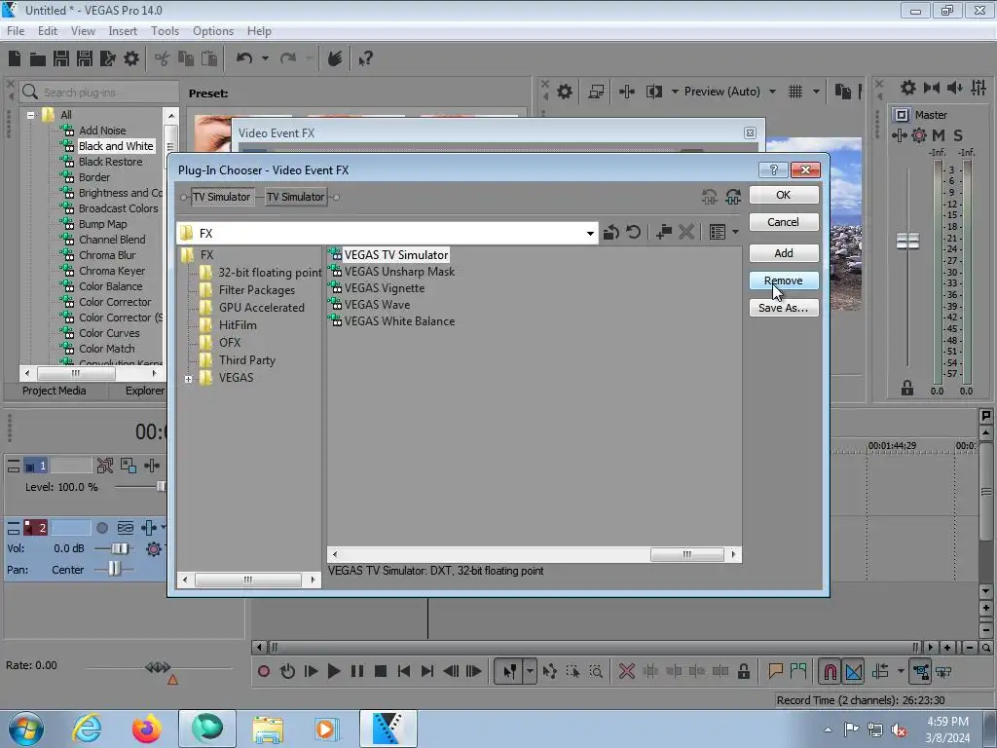Screen dimensions: 997x748
Task: Toggle Solo S on Master bus
Action: pyautogui.click(x=958, y=134)
